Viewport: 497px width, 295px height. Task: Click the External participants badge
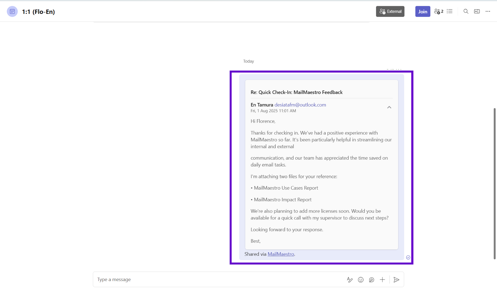[390, 11]
